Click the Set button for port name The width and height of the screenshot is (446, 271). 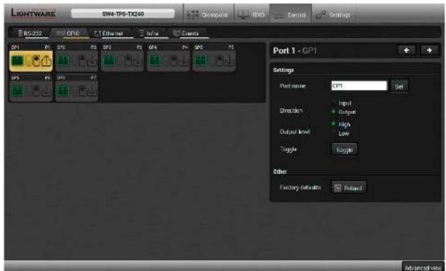pos(399,86)
